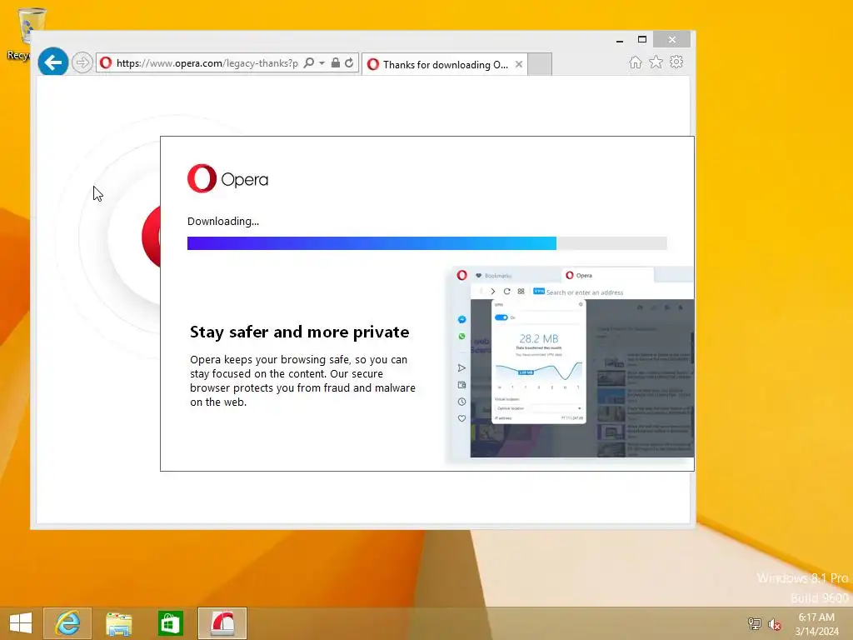Open the Windows Start button

click(x=21, y=623)
